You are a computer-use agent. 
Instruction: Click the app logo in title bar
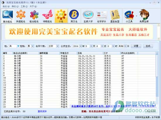(3, 2)
